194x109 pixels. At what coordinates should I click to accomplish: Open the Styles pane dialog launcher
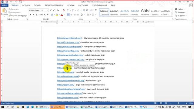173,19
